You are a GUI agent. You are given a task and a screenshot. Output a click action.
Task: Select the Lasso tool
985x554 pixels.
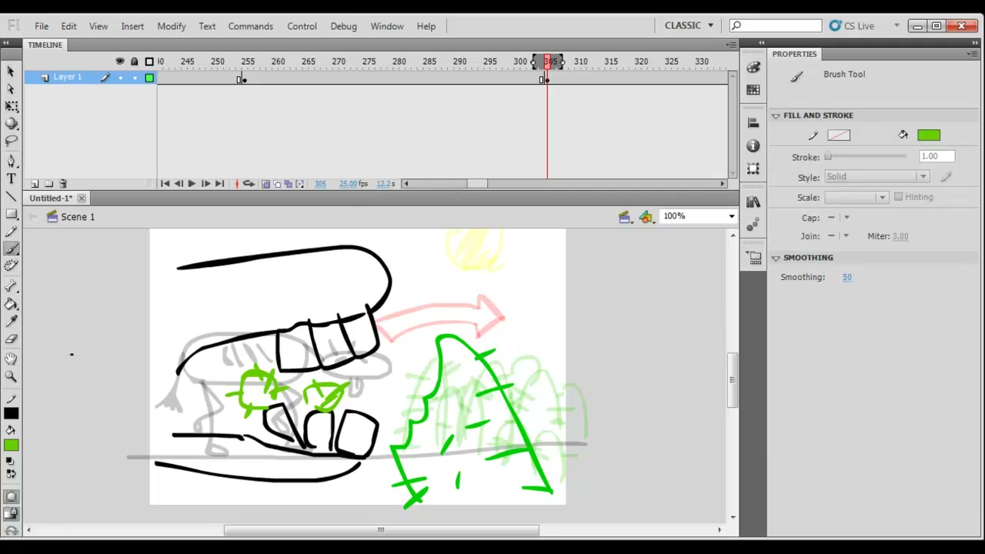click(x=11, y=141)
